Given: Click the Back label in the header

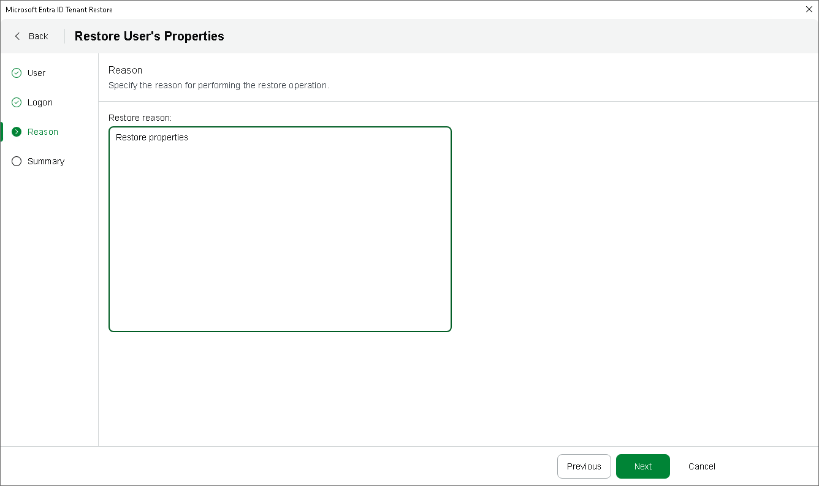Looking at the screenshot, I should click(x=38, y=36).
